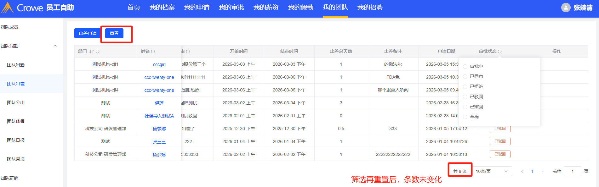Select 草稿 radio option
The image size is (599, 187).
click(465, 117)
